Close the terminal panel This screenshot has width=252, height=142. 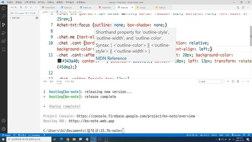click(x=248, y=82)
